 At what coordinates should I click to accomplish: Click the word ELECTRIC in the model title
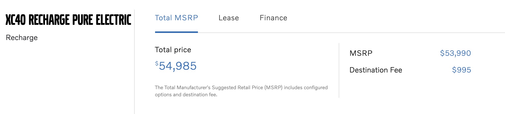[113, 20]
